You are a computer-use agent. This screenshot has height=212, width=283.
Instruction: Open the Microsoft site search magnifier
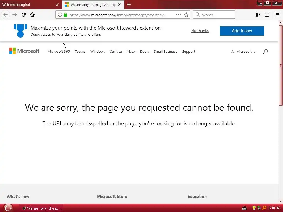265,52
